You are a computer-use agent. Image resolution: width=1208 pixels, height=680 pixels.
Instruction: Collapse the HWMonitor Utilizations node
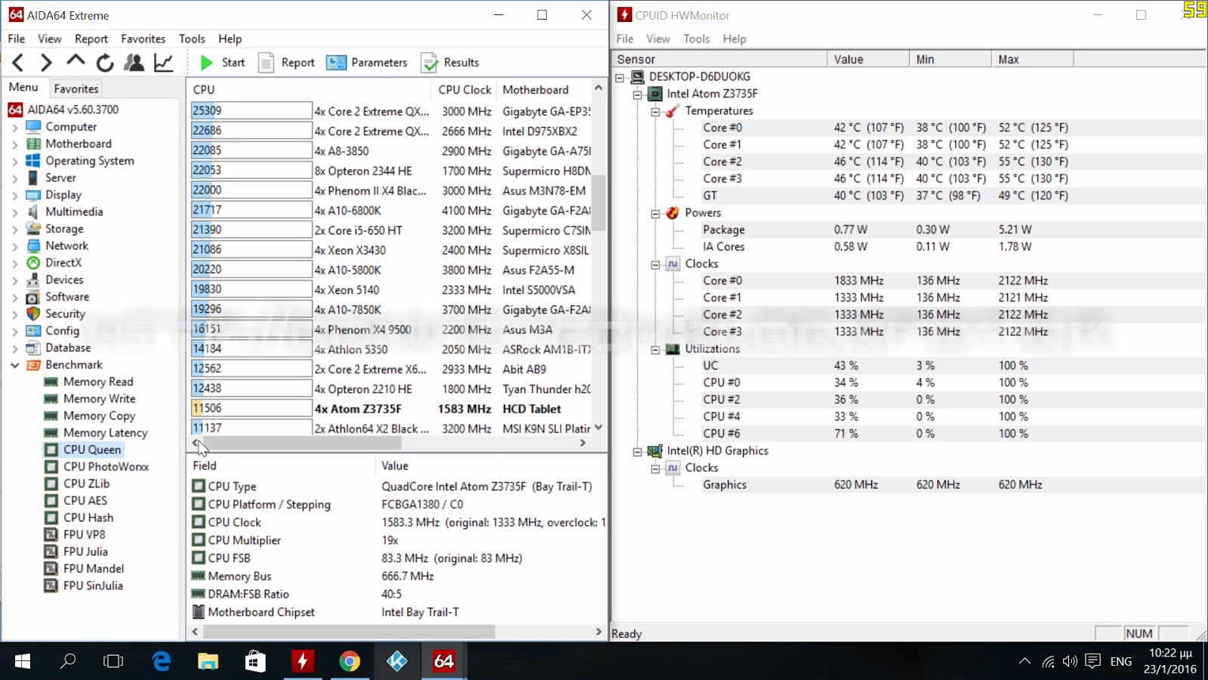pos(655,349)
